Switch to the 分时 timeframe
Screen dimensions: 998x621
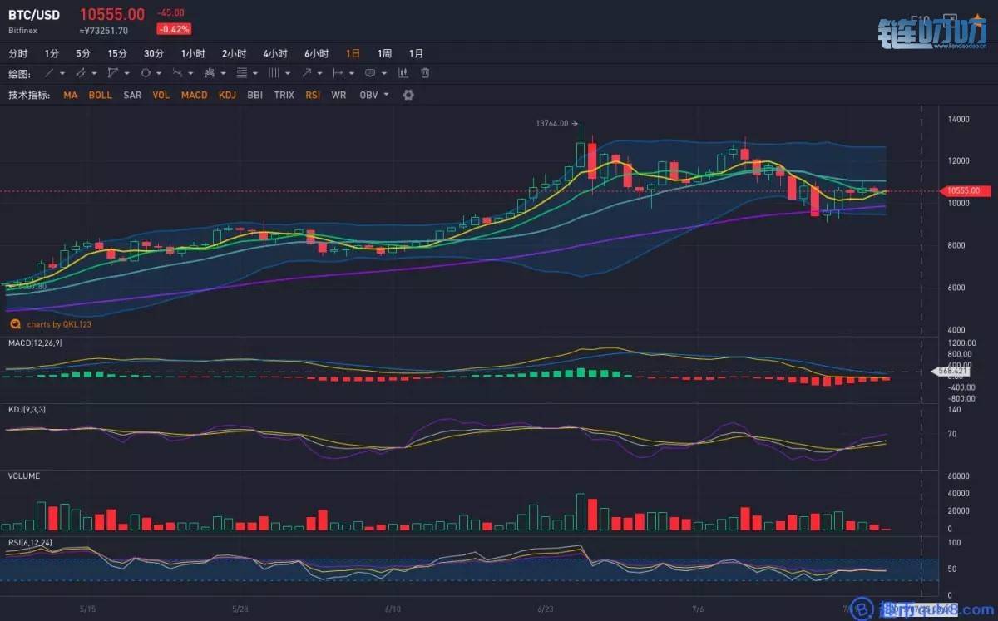pyautogui.click(x=17, y=53)
